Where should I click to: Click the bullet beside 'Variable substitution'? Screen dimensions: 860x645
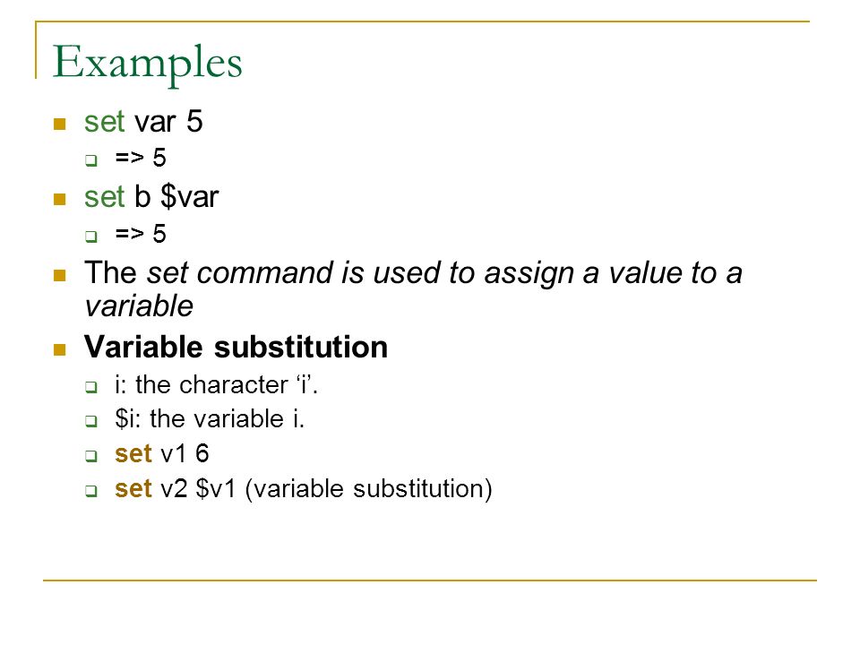tap(60, 349)
